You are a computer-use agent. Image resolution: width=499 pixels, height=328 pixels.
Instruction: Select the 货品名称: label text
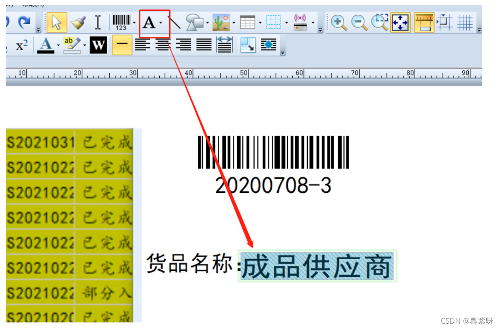(194, 263)
